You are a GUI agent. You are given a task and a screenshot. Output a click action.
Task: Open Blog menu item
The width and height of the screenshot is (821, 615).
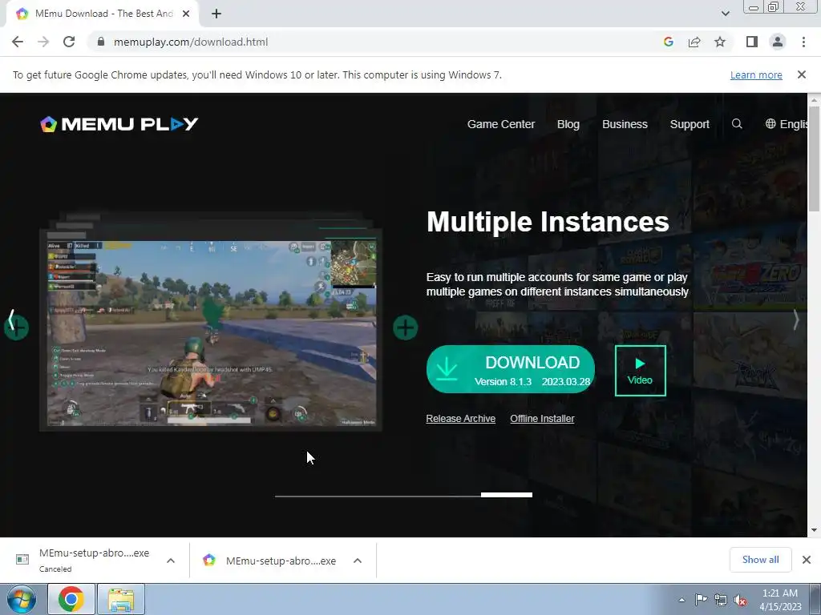pyautogui.click(x=568, y=124)
